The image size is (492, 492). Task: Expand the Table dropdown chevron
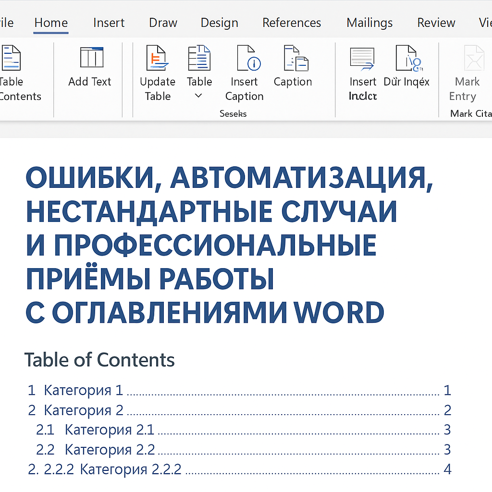point(198,96)
